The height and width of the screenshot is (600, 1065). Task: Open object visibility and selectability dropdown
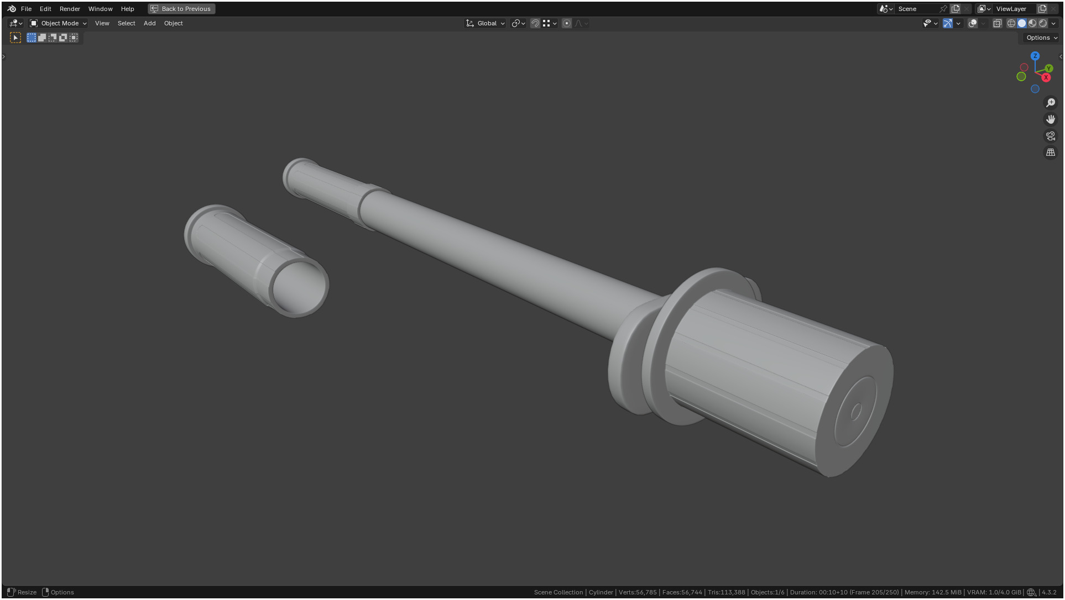(x=930, y=23)
